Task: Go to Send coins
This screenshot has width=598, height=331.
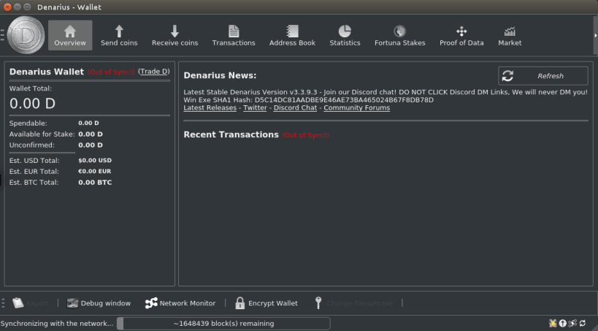Action: [119, 36]
